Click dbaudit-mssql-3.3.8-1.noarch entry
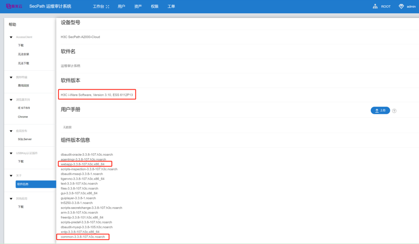The height and width of the screenshot is (244, 419). tap(81, 174)
